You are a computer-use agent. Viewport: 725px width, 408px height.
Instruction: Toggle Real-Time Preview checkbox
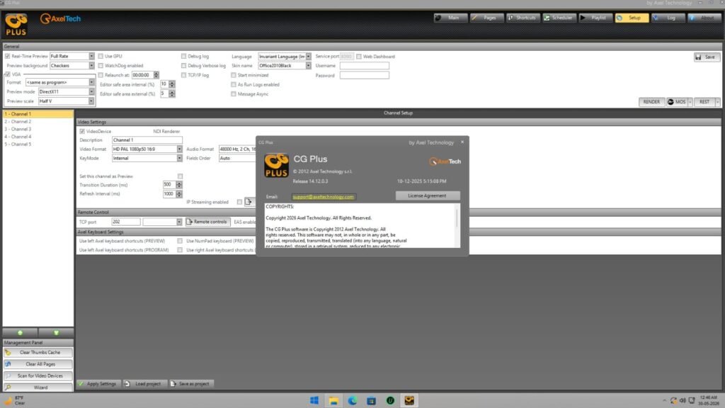pos(7,57)
